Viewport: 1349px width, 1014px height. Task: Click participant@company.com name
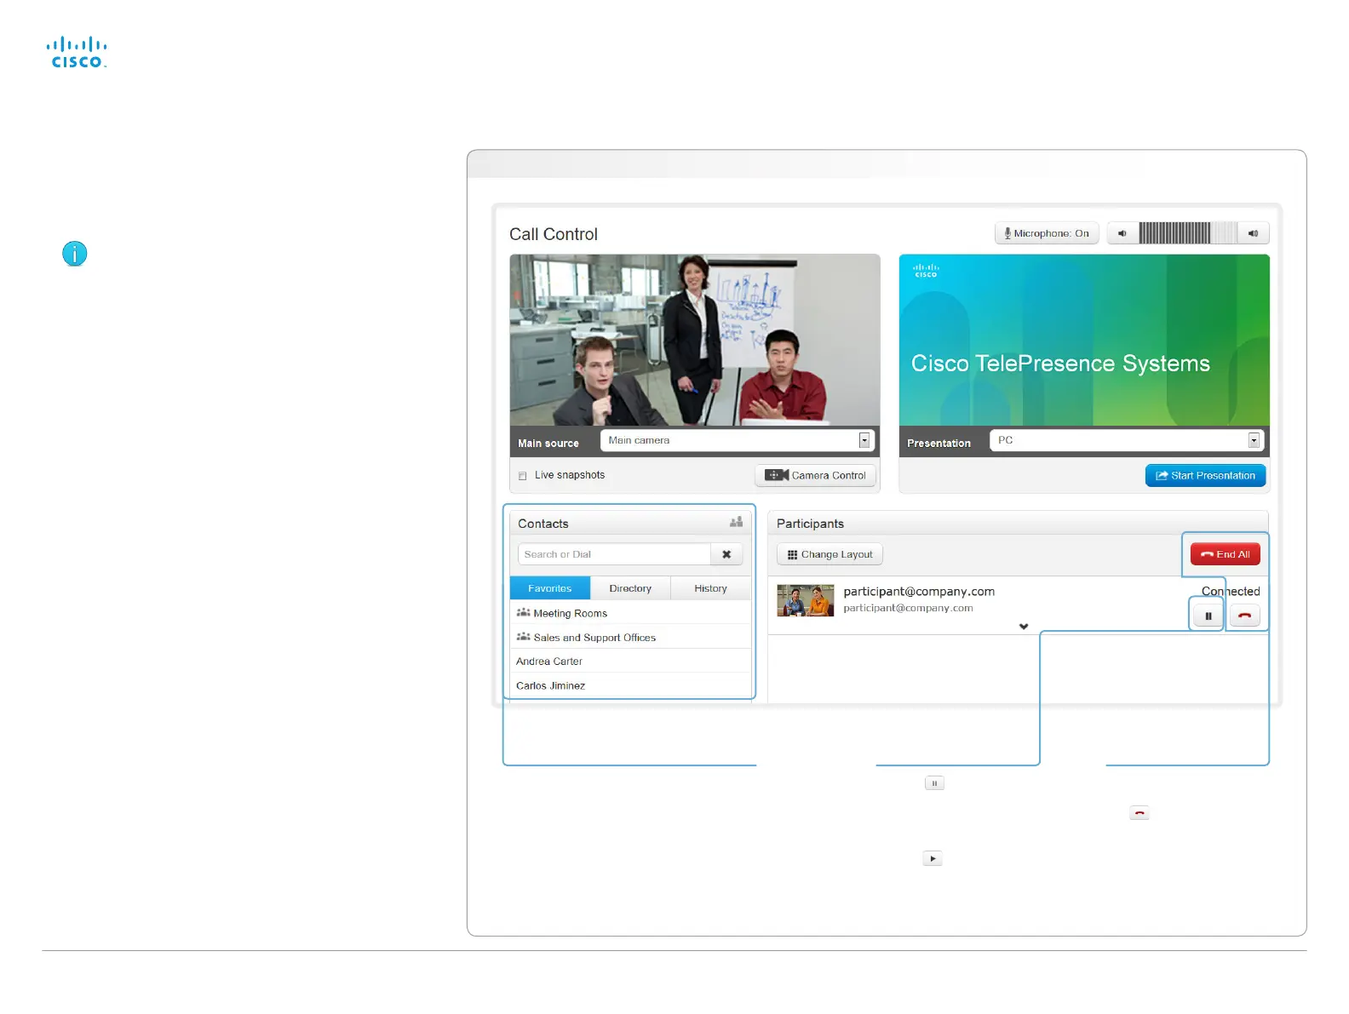click(x=919, y=591)
